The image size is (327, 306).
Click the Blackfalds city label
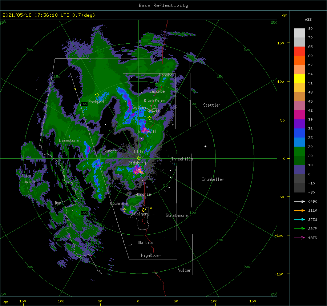(154, 101)
